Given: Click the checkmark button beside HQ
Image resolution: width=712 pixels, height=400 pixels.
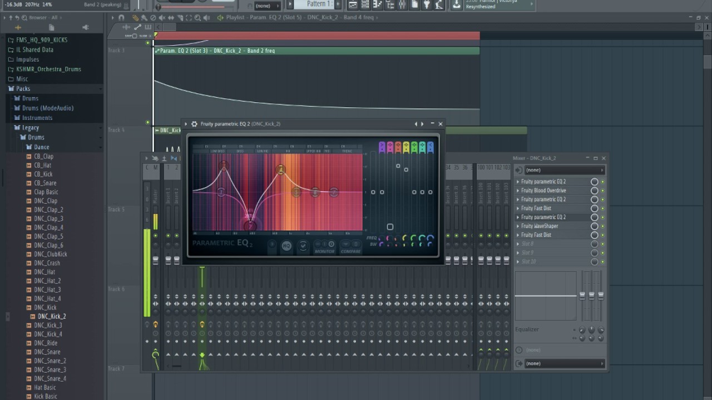Looking at the screenshot, I should coord(303,246).
